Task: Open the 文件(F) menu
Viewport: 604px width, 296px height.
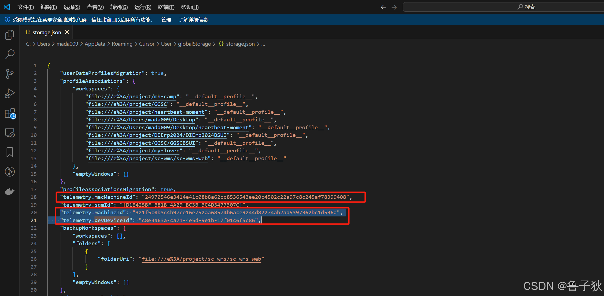Action: click(26, 7)
